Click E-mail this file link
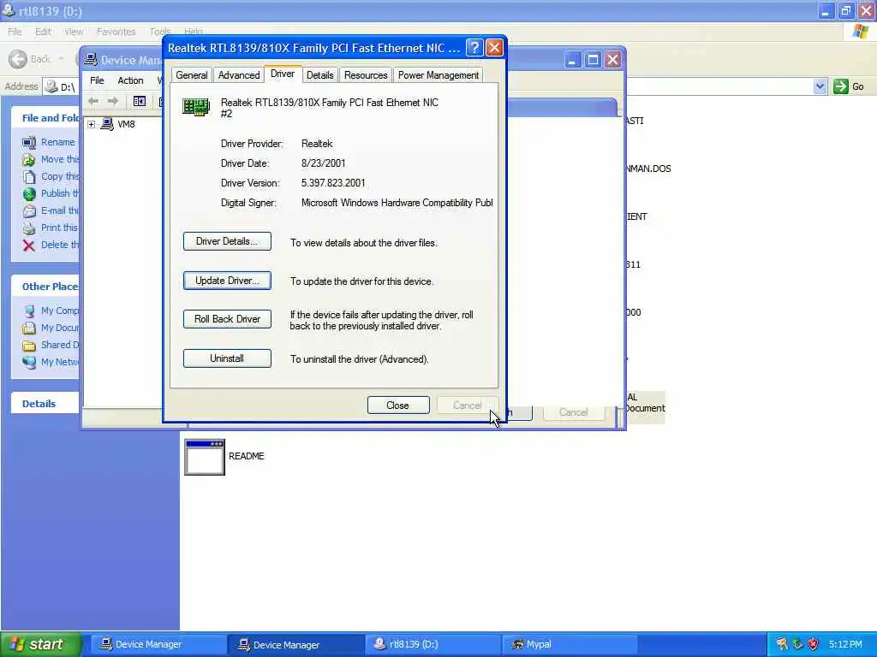The width and height of the screenshot is (877, 657). (60, 210)
